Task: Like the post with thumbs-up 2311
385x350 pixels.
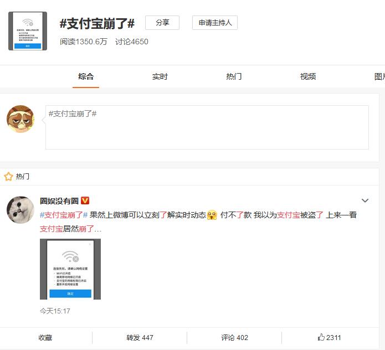Action: tap(329, 337)
